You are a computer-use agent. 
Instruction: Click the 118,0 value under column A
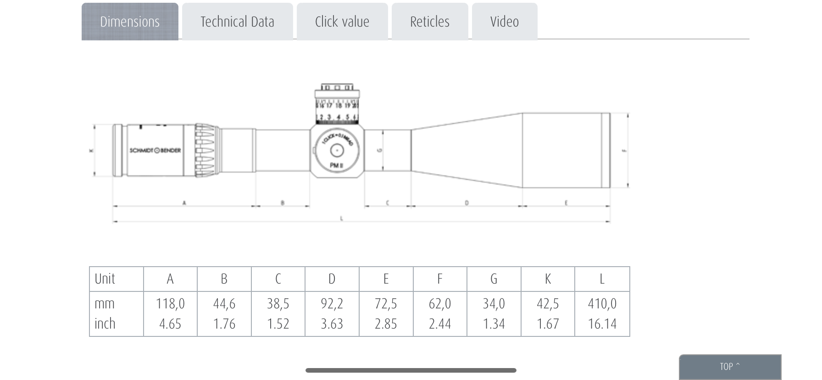pyautogui.click(x=170, y=304)
